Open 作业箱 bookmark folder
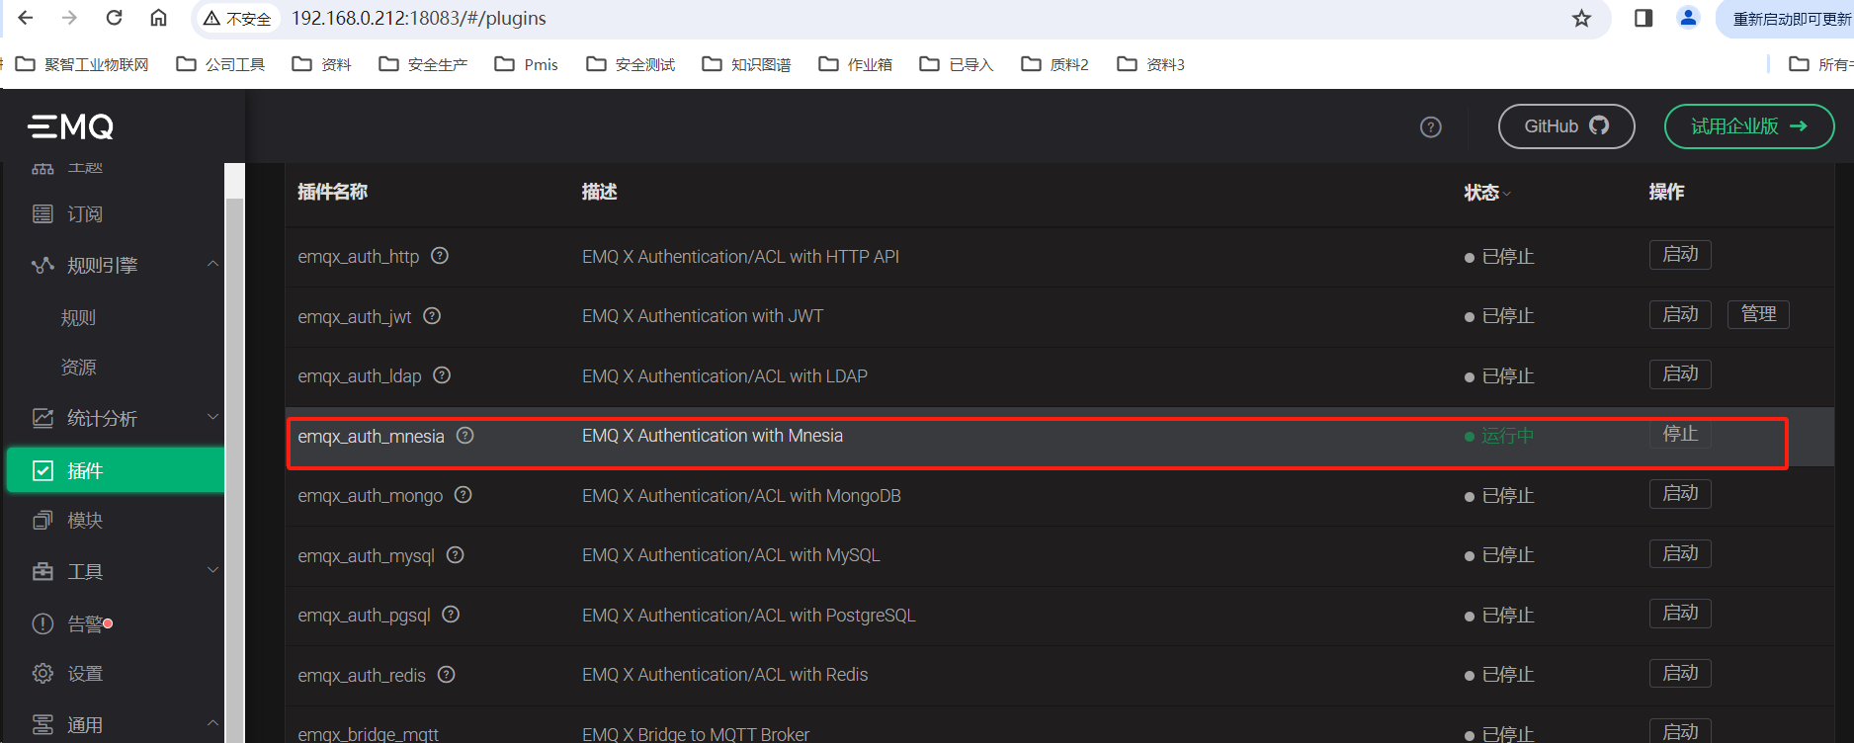The width and height of the screenshot is (1854, 743). pos(856,64)
